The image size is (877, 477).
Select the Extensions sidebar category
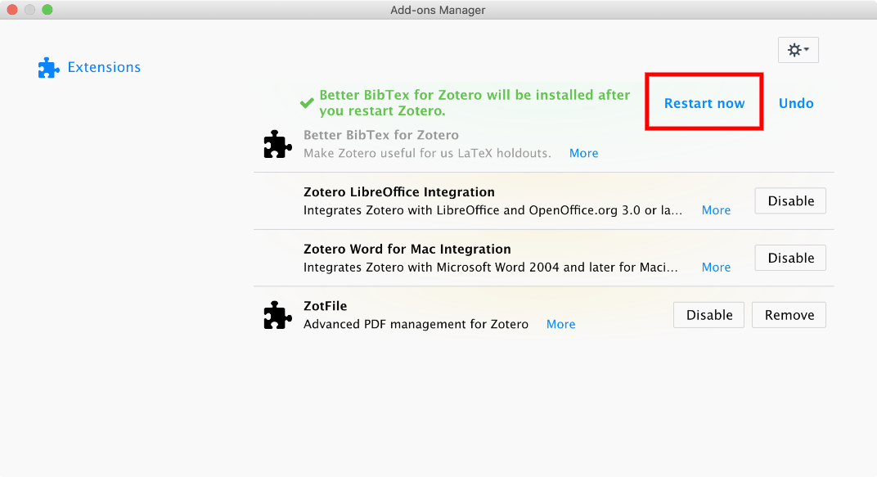point(104,68)
